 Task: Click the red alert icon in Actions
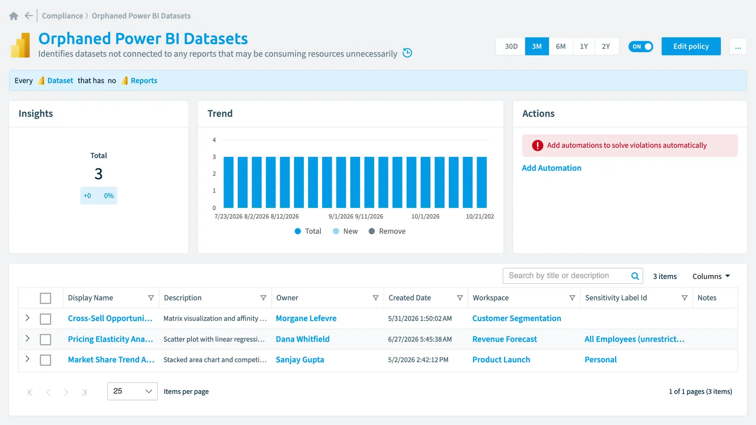(x=538, y=146)
